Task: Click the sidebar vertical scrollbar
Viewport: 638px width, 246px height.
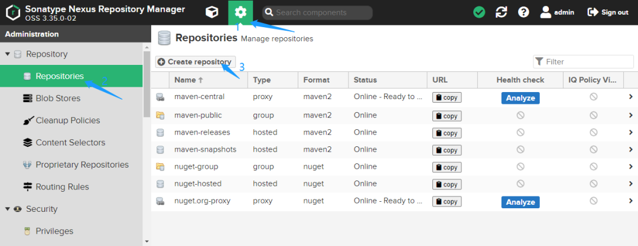Action: tap(147, 84)
